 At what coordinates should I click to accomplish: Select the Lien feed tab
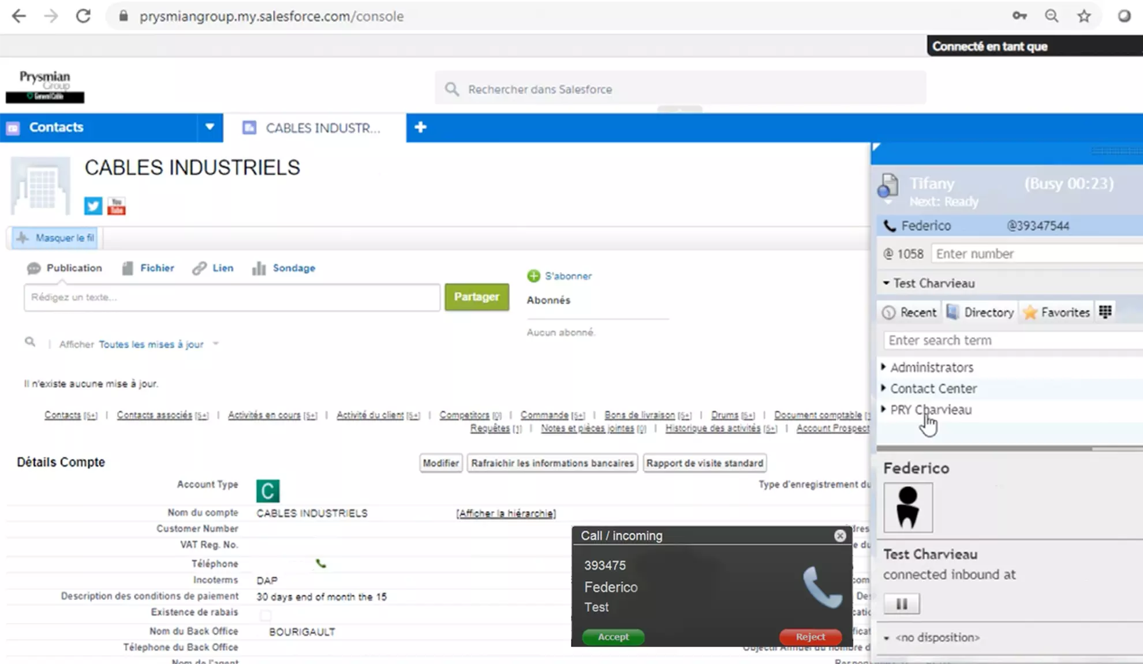point(214,268)
